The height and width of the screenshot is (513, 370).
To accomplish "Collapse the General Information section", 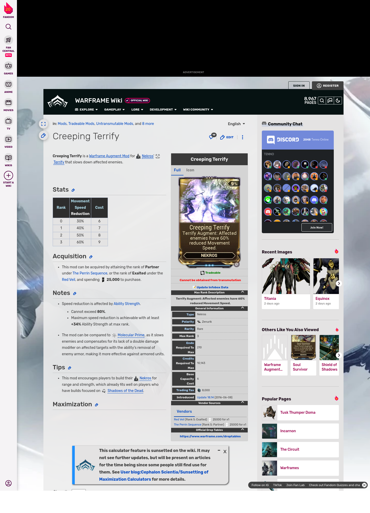I will click(243, 308).
